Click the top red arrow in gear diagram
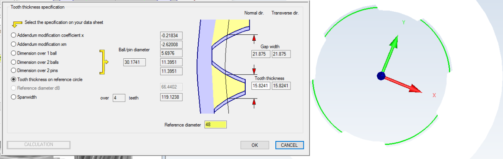Viewport: 503px width, 159px height. pyautogui.click(x=254, y=39)
